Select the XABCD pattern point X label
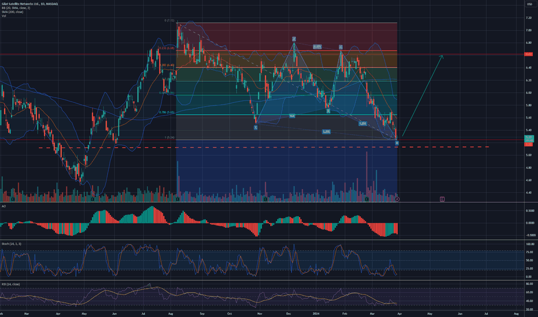This screenshot has height=317, width=538. point(256,127)
